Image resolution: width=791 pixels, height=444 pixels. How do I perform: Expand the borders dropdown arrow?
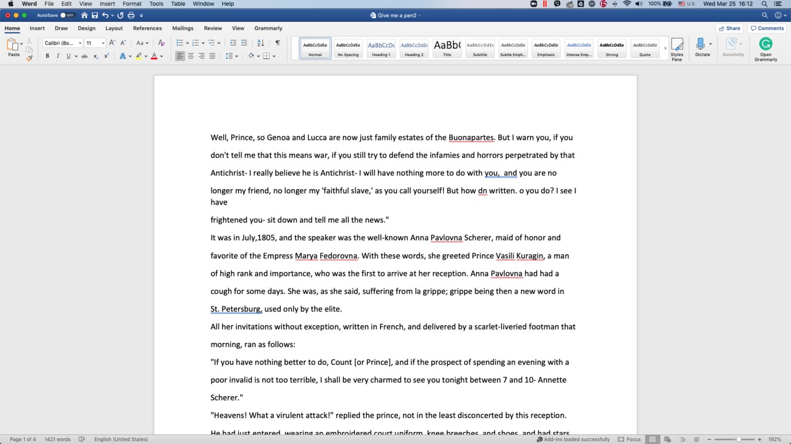tap(274, 56)
